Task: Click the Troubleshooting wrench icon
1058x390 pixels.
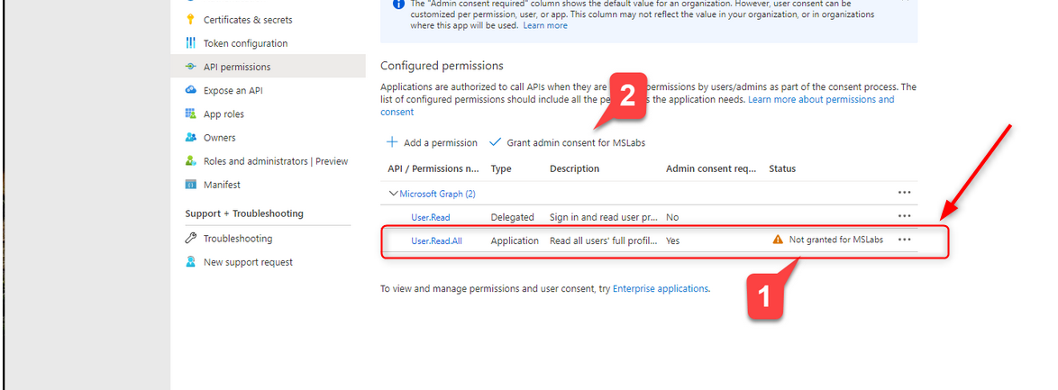Action: [190, 238]
